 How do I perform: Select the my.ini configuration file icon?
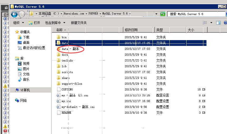pos(58,101)
